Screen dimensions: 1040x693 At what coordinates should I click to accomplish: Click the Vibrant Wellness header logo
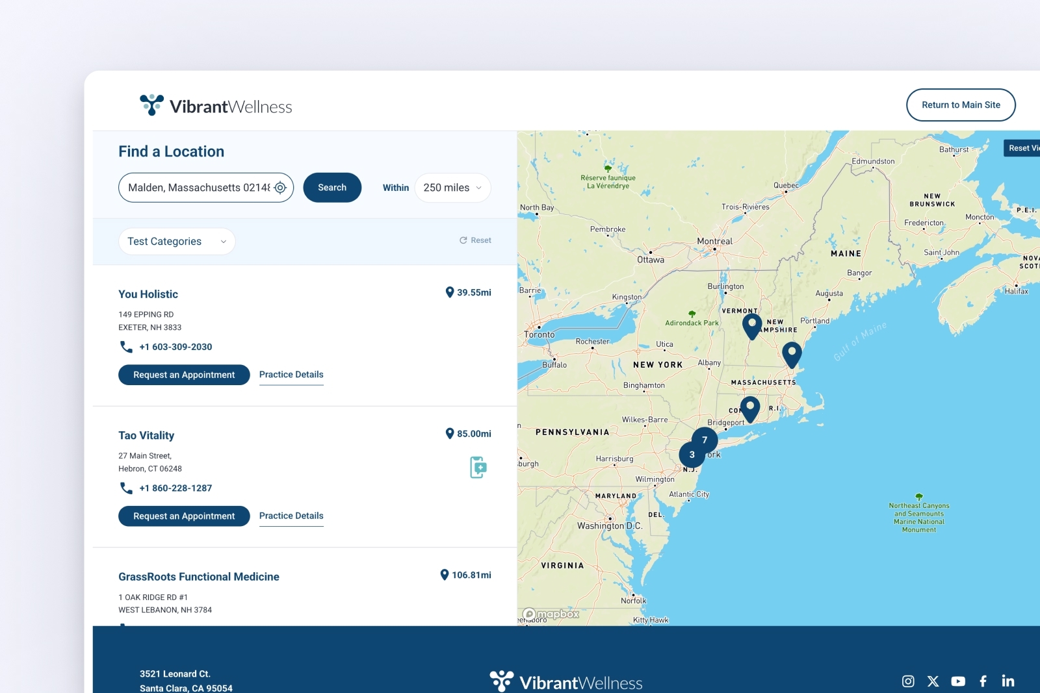[x=216, y=106]
